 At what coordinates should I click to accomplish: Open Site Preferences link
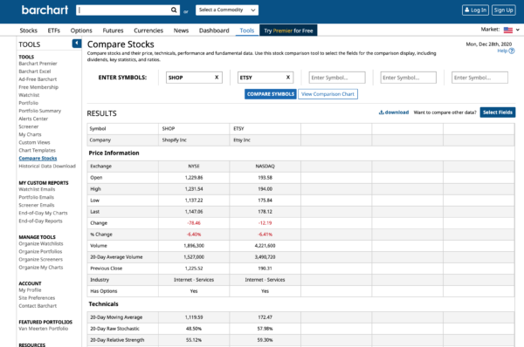click(37, 298)
